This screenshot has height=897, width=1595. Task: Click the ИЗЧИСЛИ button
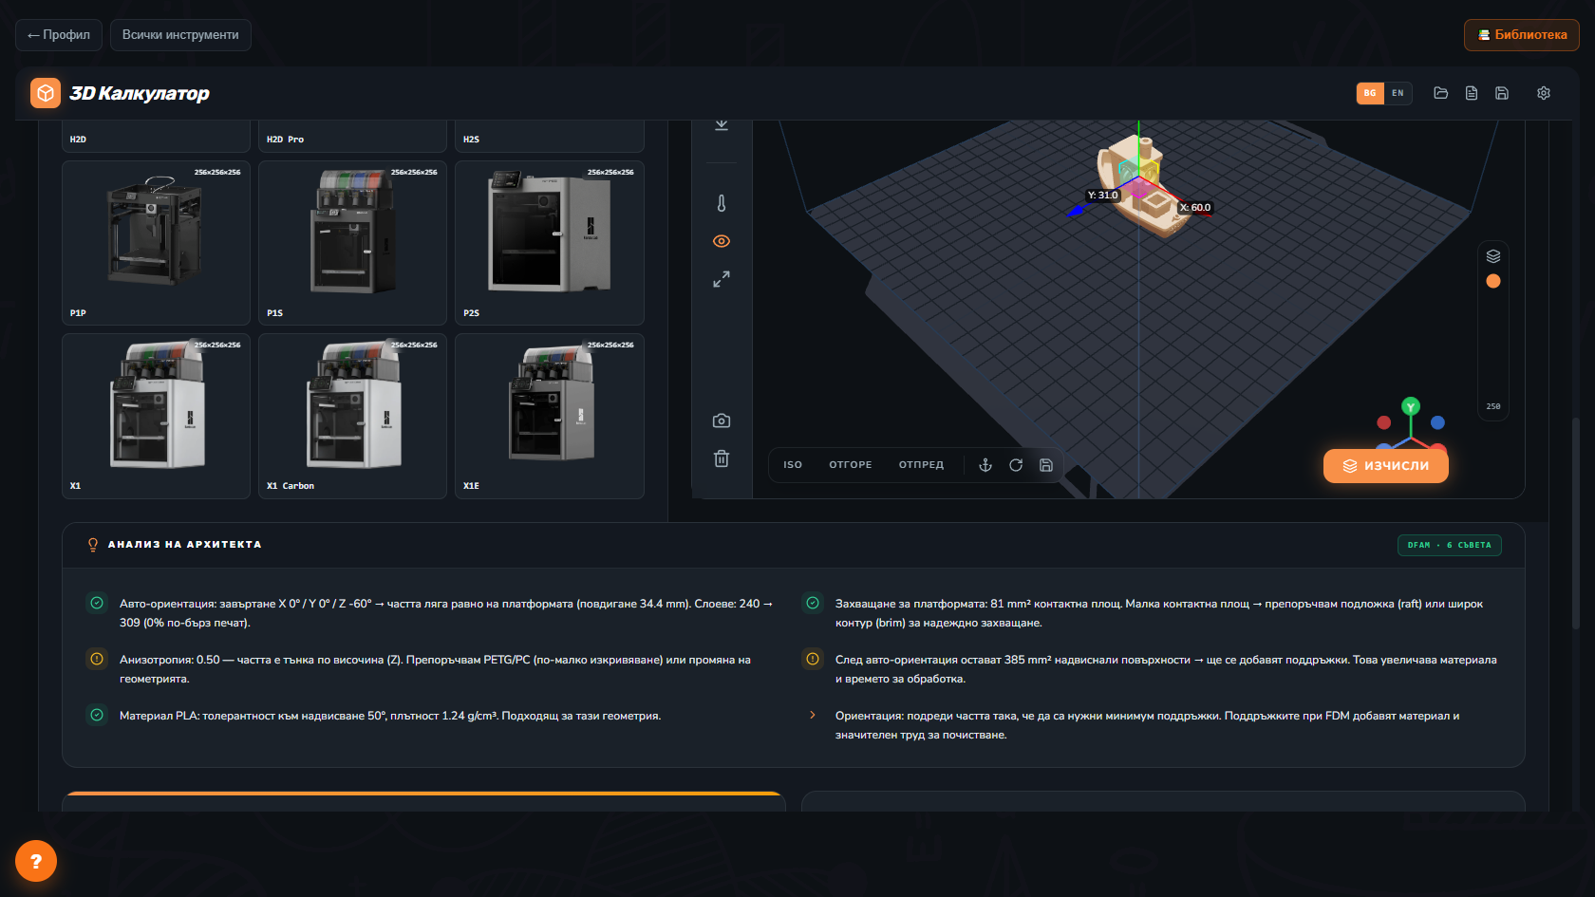[1386, 466]
